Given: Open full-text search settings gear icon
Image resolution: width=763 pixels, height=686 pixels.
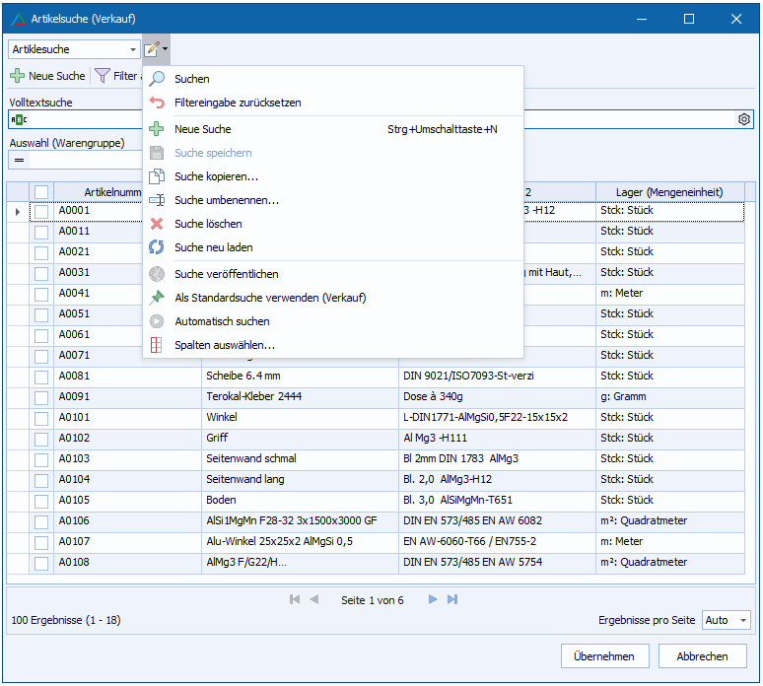Looking at the screenshot, I should pos(744,119).
